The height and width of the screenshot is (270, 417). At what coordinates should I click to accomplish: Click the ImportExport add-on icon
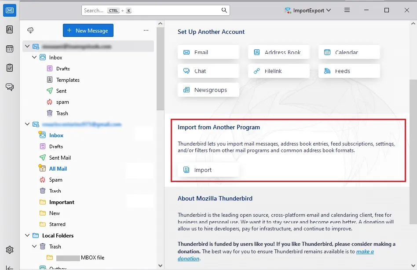click(x=288, y=10)
